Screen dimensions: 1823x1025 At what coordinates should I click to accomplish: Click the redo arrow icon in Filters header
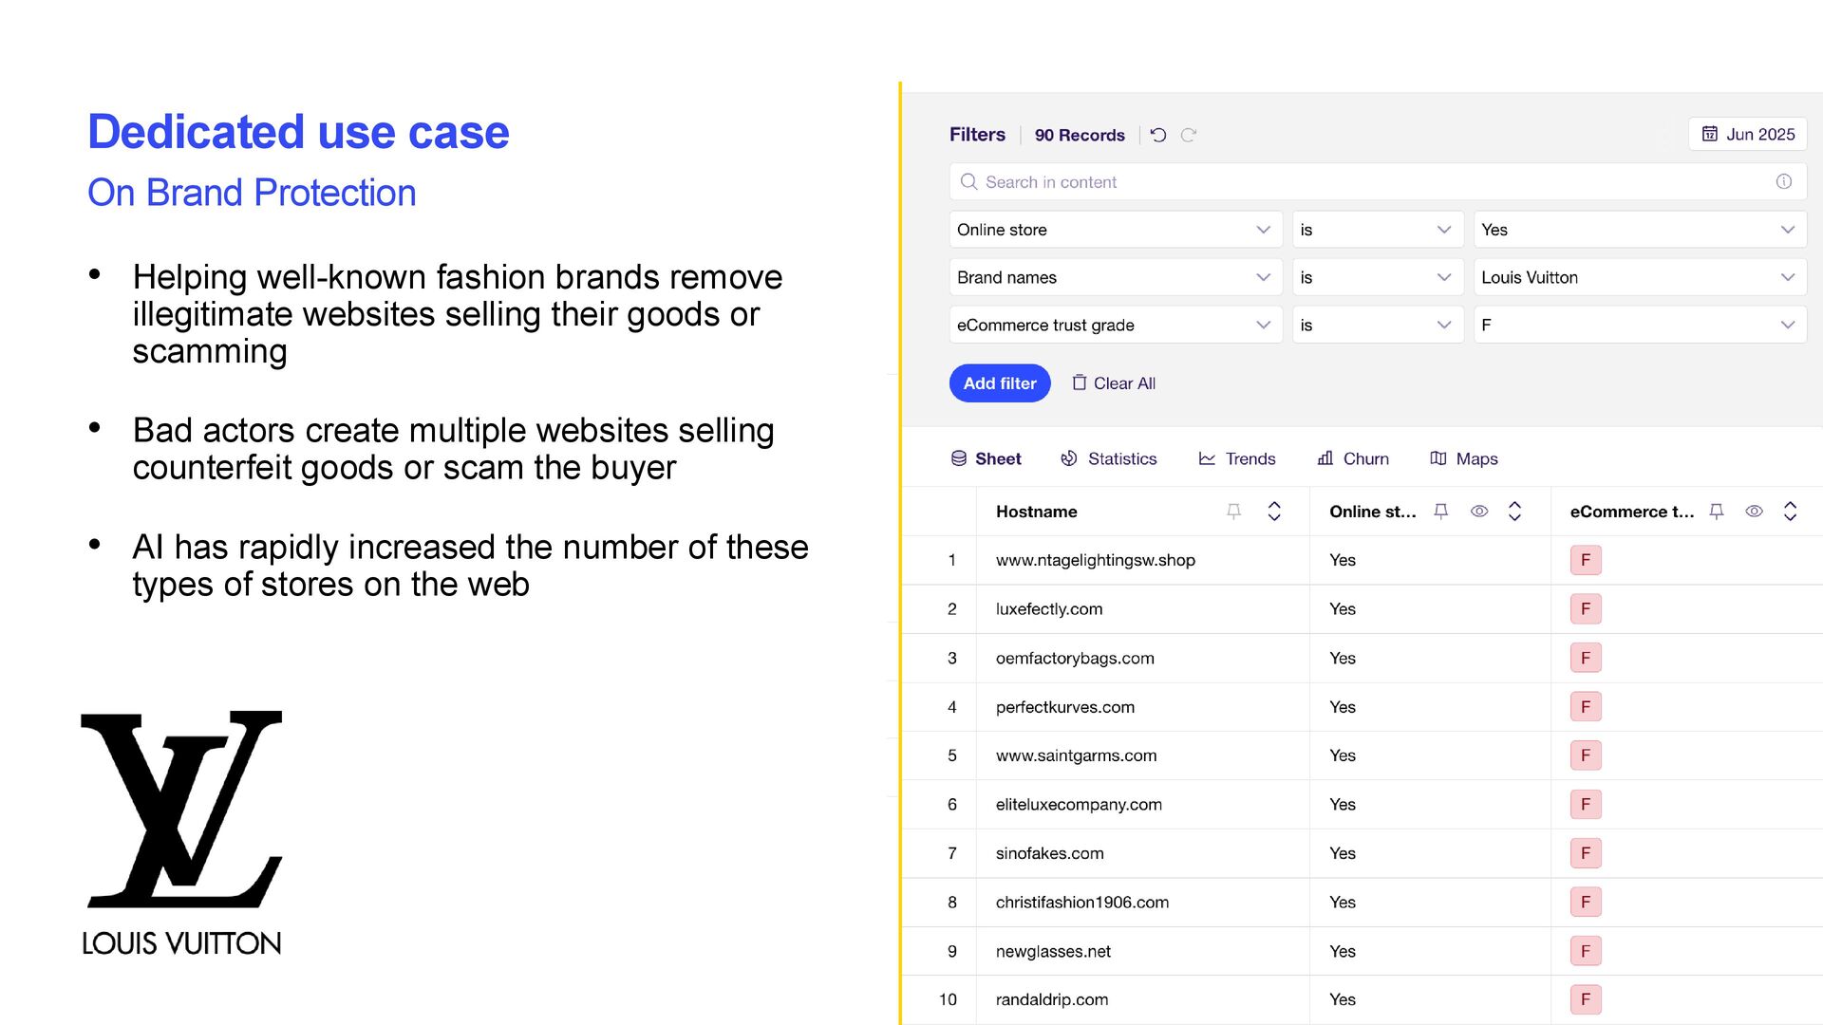coord(1188,135)
